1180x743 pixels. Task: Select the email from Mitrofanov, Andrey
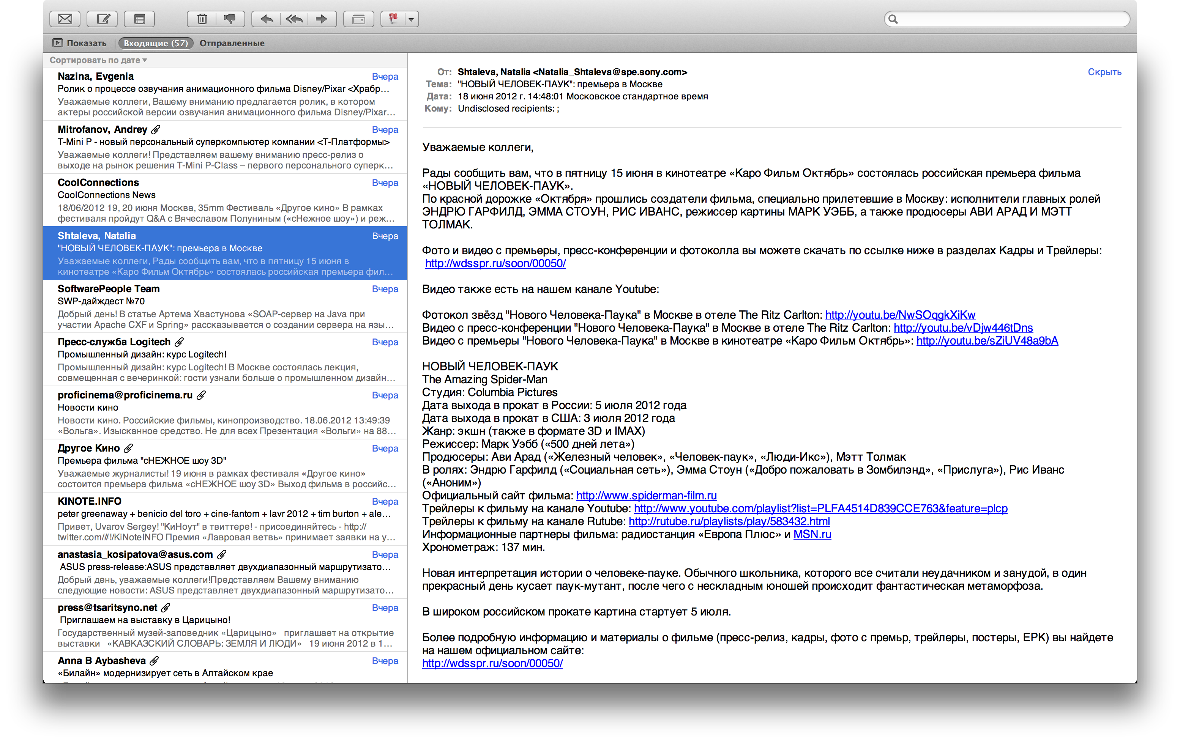click(x=226, y=147)
